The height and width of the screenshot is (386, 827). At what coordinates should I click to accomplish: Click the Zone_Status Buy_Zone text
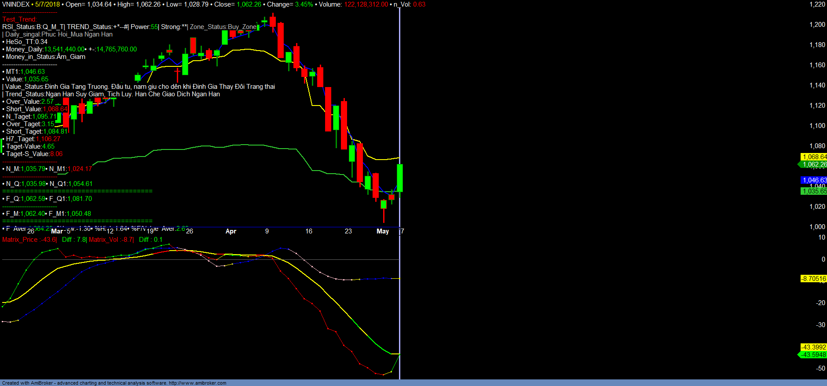click(223, 27)
